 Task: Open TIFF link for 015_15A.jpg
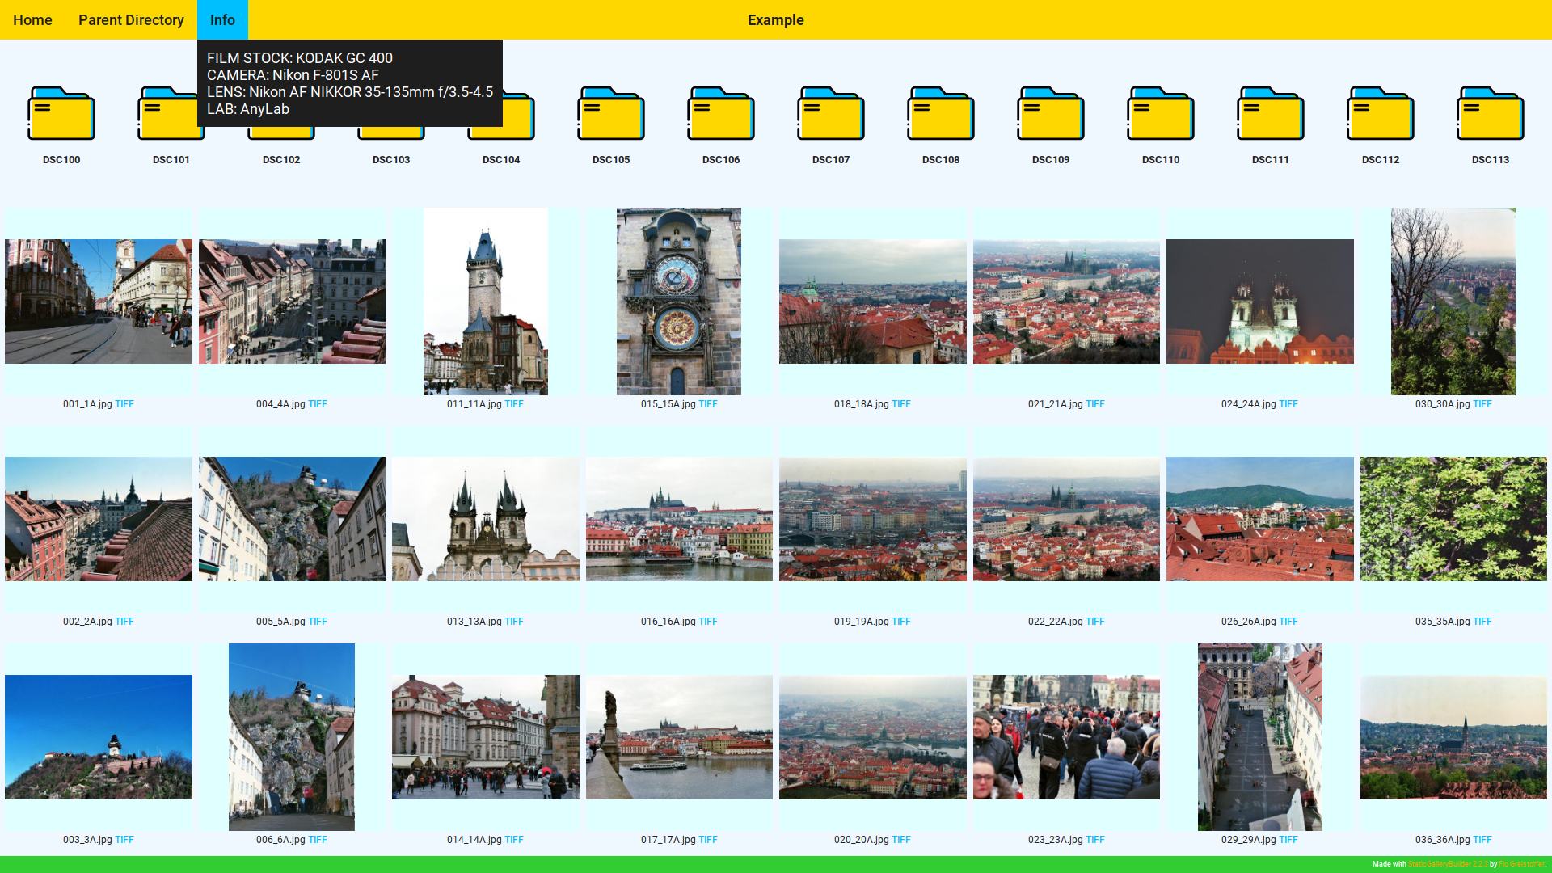tap(707, 404)
